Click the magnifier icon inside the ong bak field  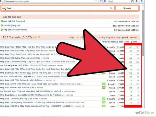click(x=112, y=8)
